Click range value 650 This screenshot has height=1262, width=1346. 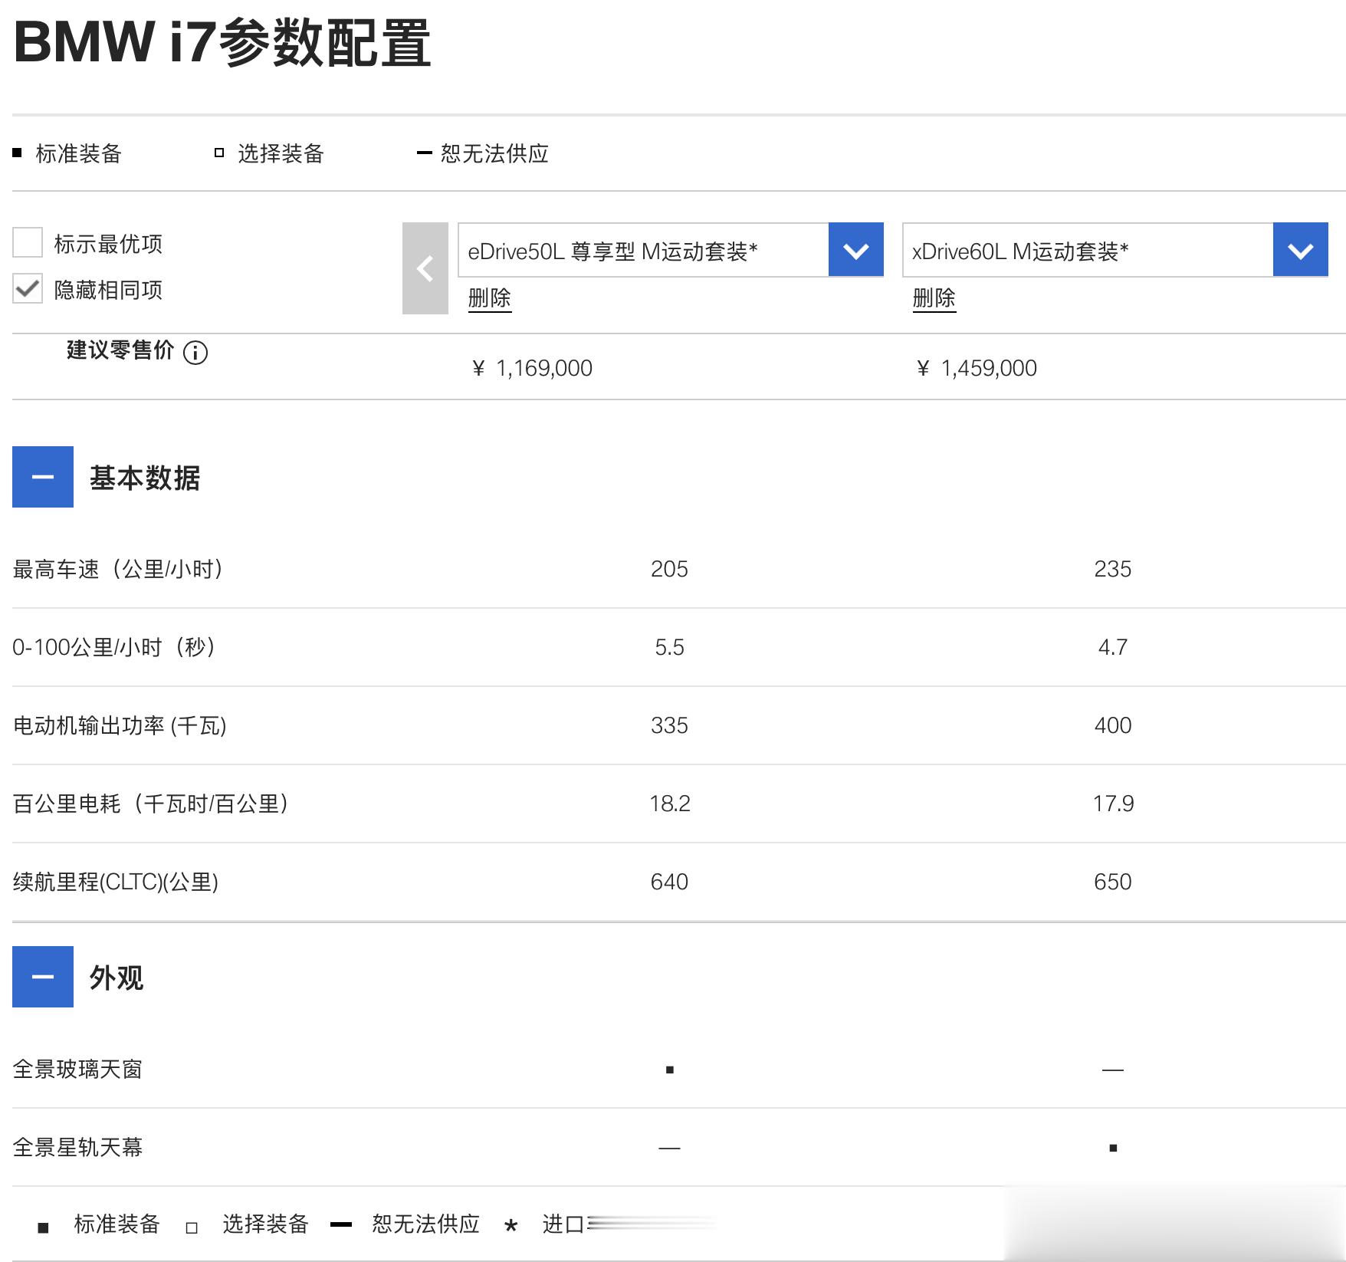click(x=1113, y=882)
